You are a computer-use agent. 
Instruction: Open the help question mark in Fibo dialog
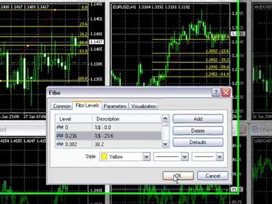(x=216, y=92)
